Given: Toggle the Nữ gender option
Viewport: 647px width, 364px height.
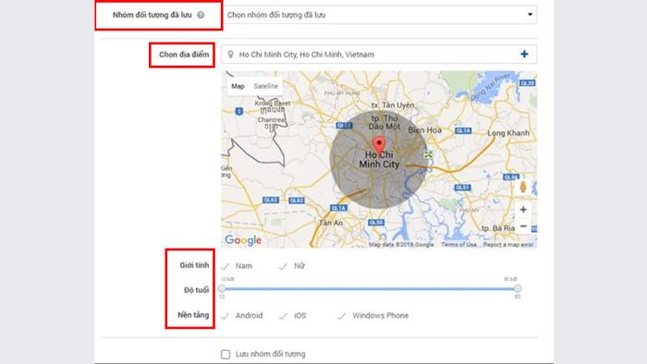Looking at the screenshot, I should tap(292, 266).
